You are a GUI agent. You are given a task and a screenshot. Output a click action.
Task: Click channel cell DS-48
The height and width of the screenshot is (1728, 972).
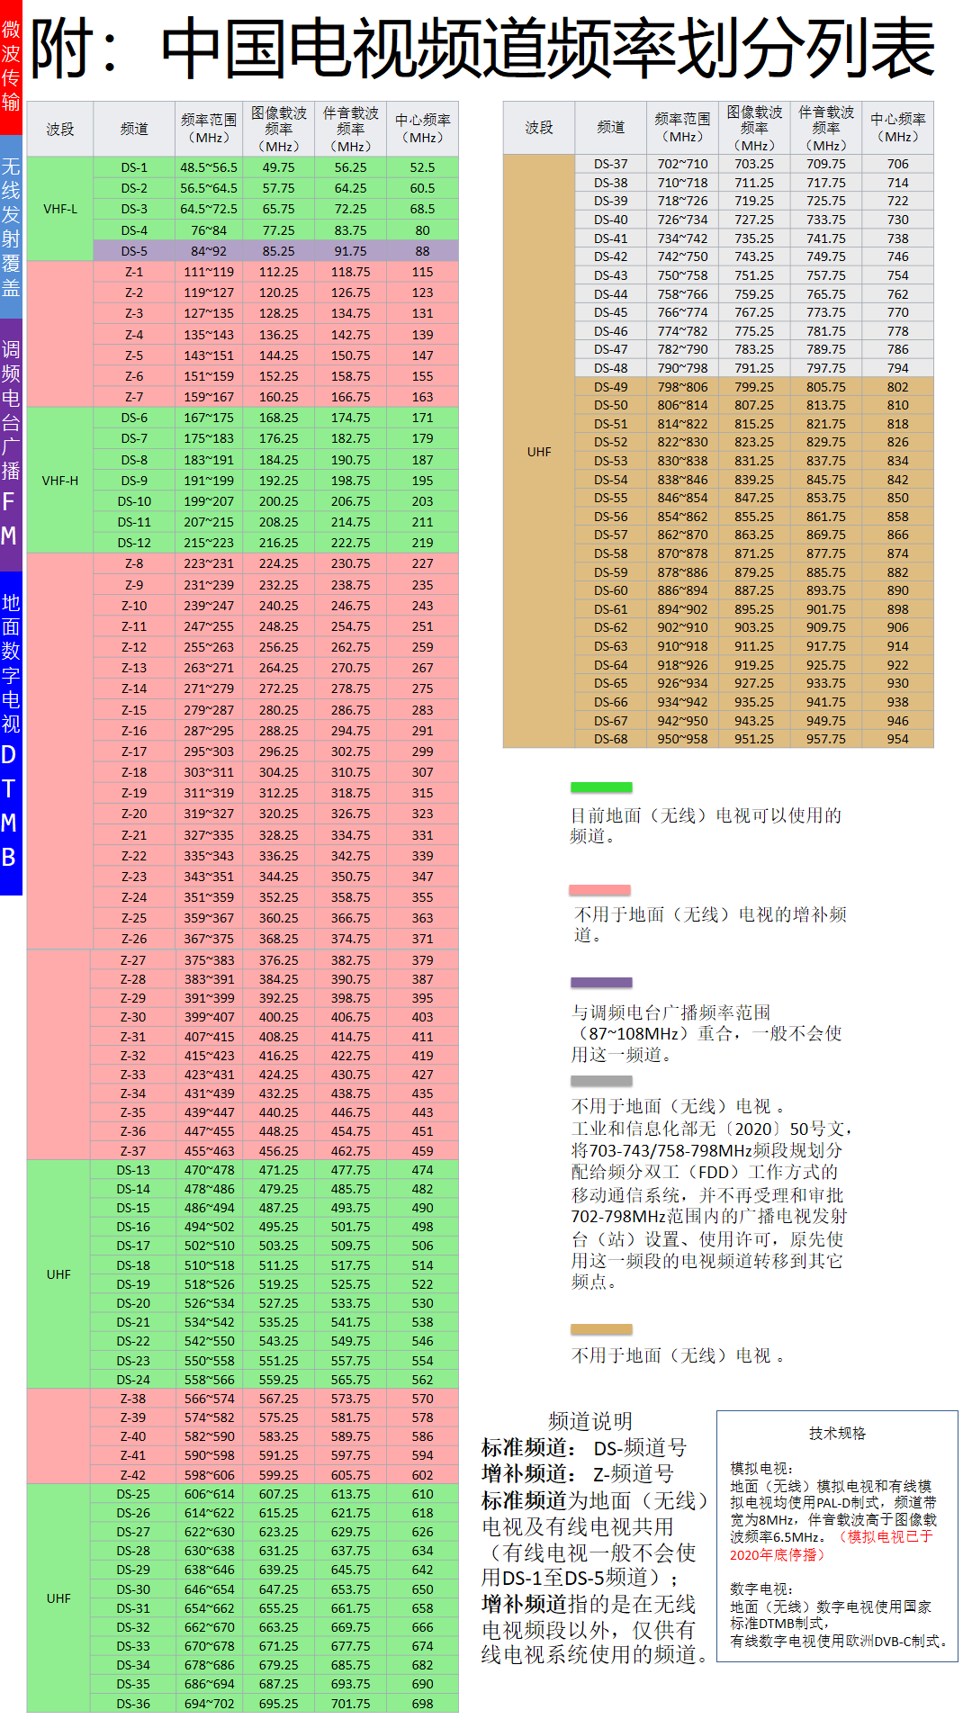pos(611,368)
